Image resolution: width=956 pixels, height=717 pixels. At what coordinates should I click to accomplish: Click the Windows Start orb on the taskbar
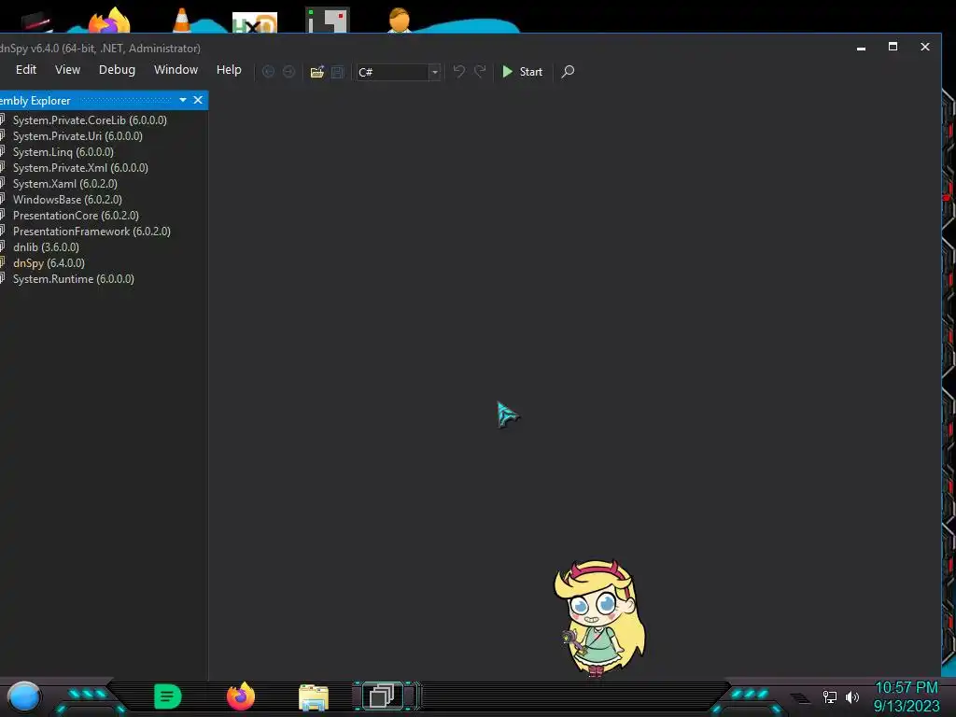click(x=23, y=696)
